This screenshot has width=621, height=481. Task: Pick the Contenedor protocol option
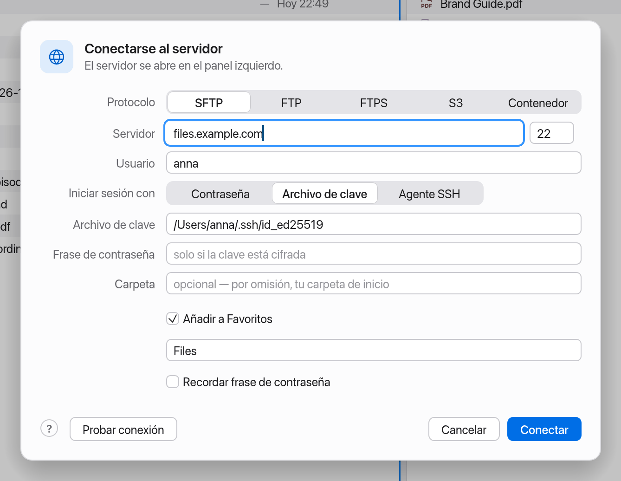(538, 103)
